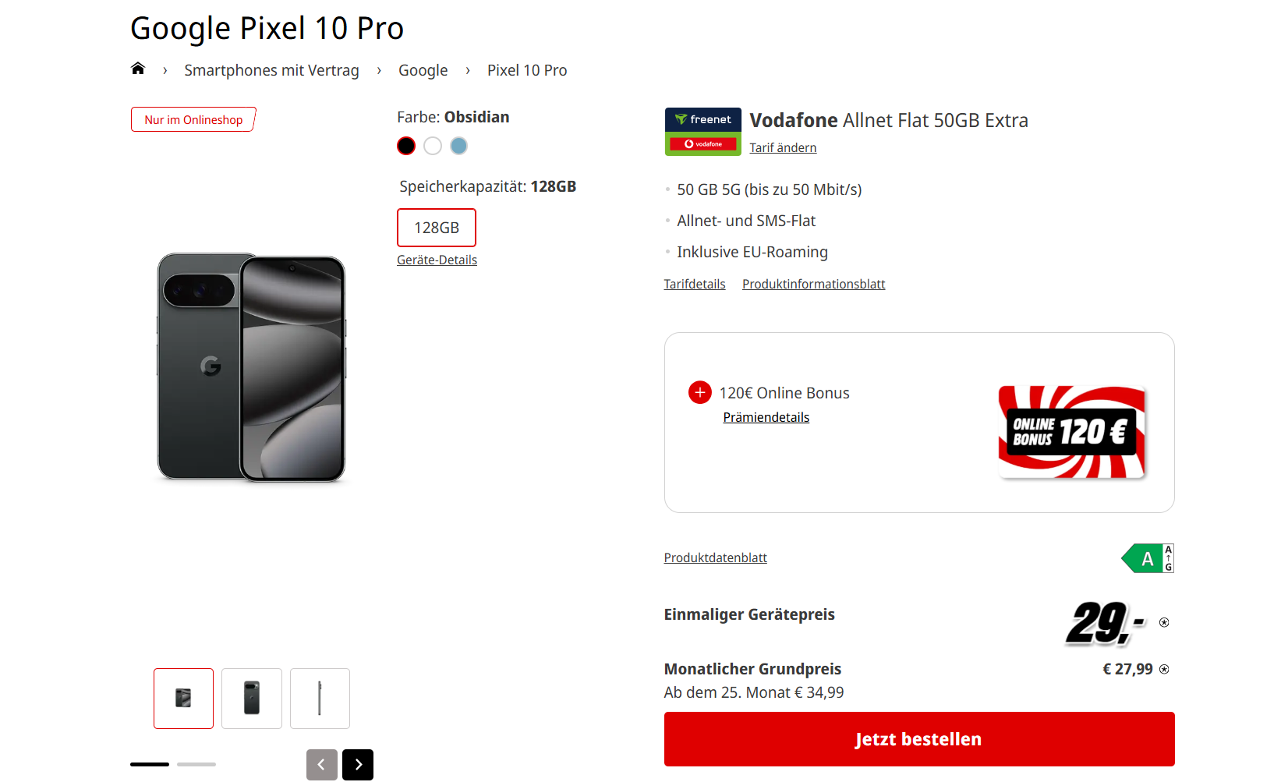This screenshot has width=1281, height=782.
Task: Click info icon next to device price 29,-
Action: tap(1164, 622)
